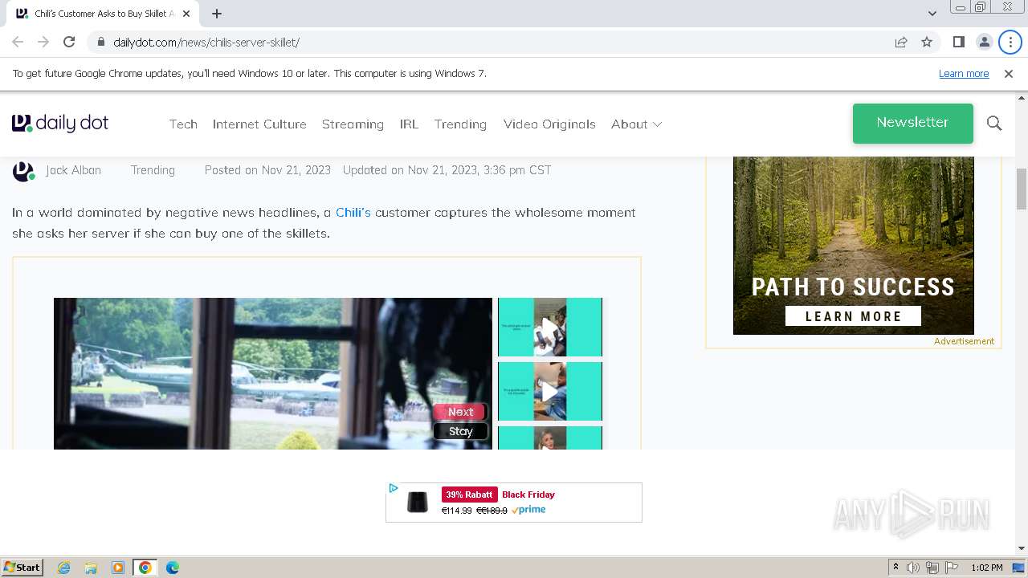Show hidden system tray icons
The image size is (1028, 578).
pos(895,568)
